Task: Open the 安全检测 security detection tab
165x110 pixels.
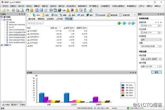Action: (x=100, y=15)
